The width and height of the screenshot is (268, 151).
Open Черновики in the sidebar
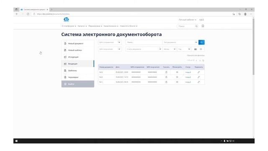pyautogui.click(x=78, y=77)
